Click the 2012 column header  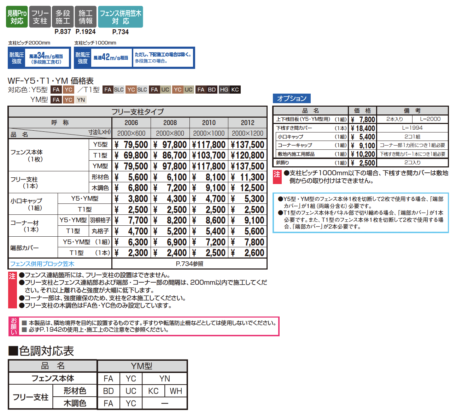(247, 123)
